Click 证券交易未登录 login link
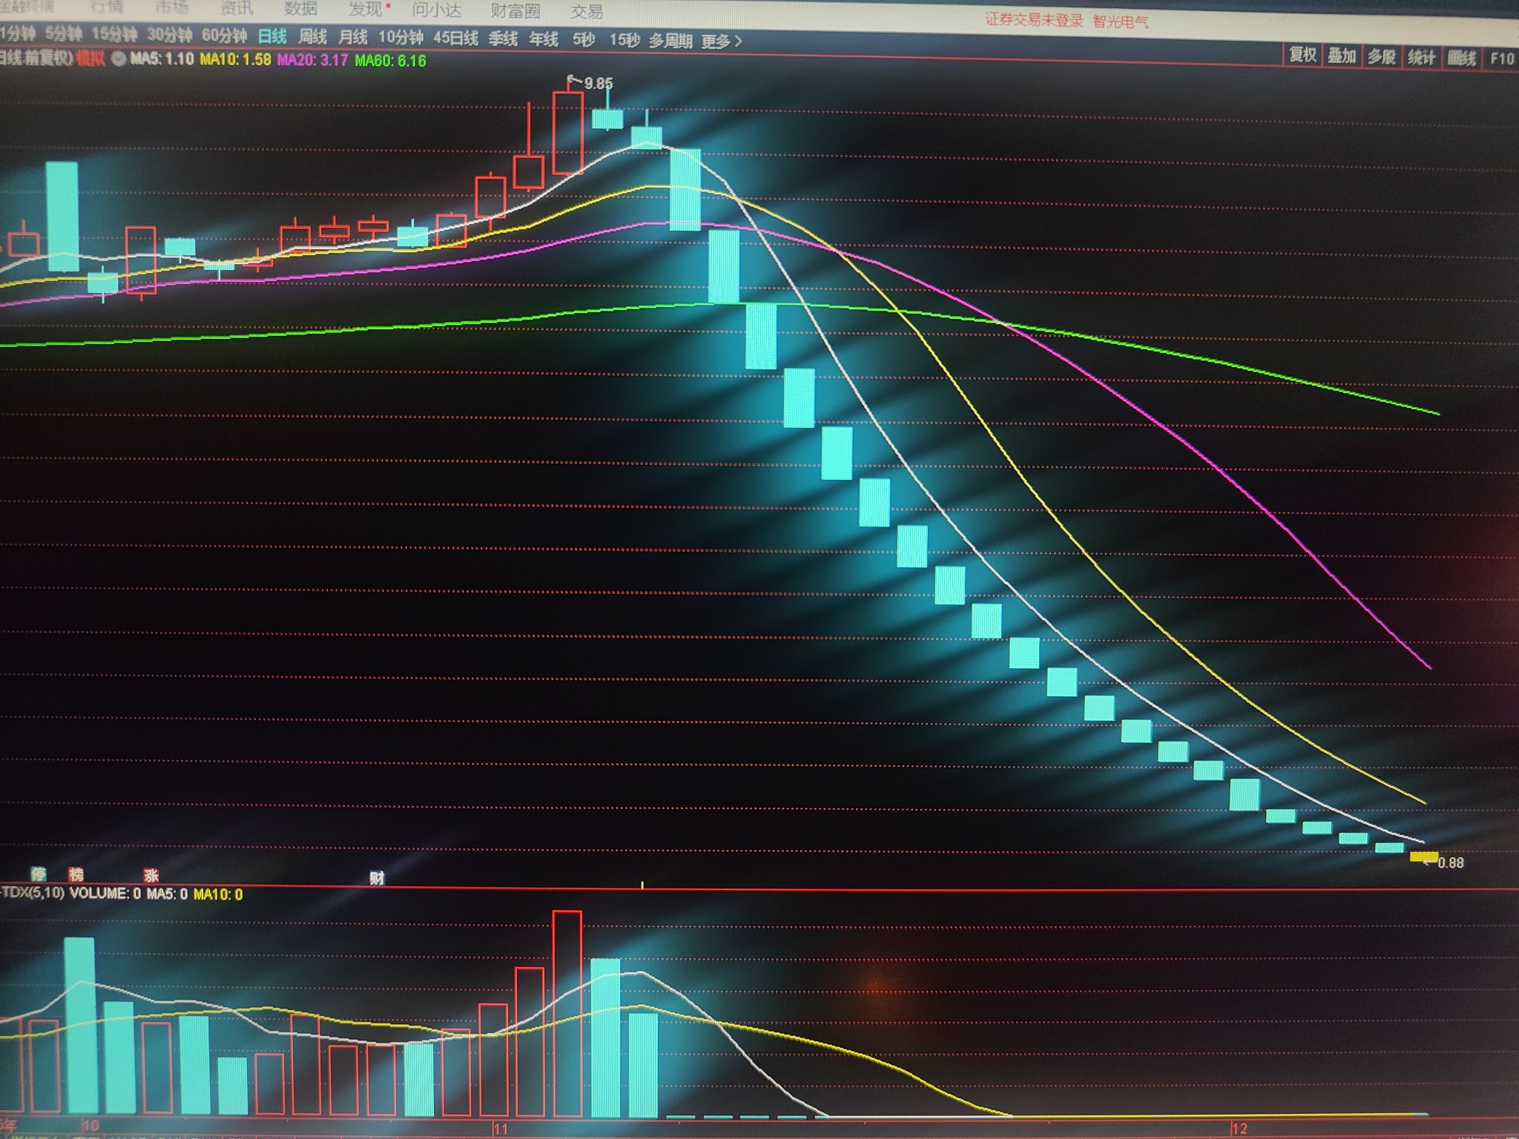This screenshot has width=1519, height=1139. coord(1034,20)
